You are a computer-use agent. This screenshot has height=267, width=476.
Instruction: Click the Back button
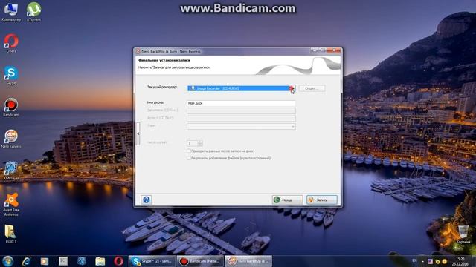coord(287,200)
